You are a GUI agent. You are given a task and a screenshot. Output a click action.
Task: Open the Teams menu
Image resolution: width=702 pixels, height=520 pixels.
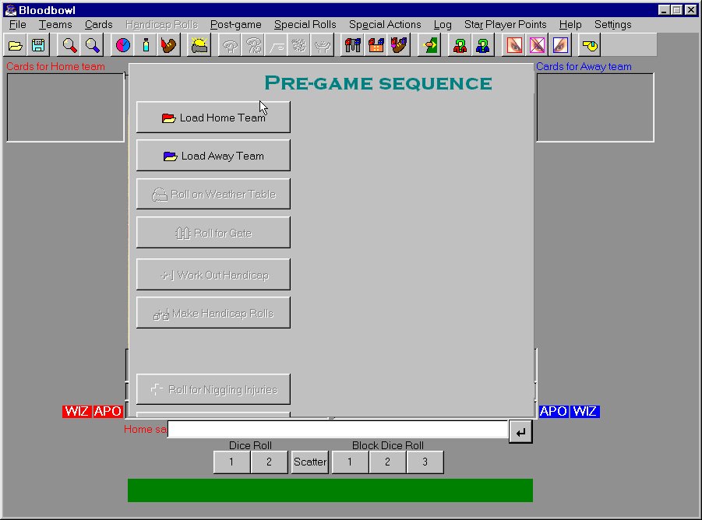[x=55, y=25]
